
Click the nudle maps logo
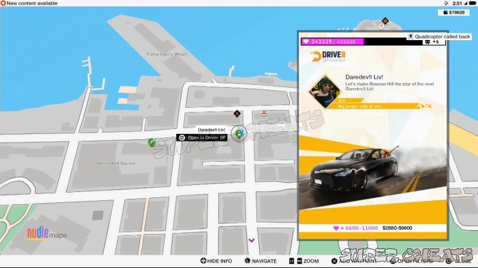(47, 233)
